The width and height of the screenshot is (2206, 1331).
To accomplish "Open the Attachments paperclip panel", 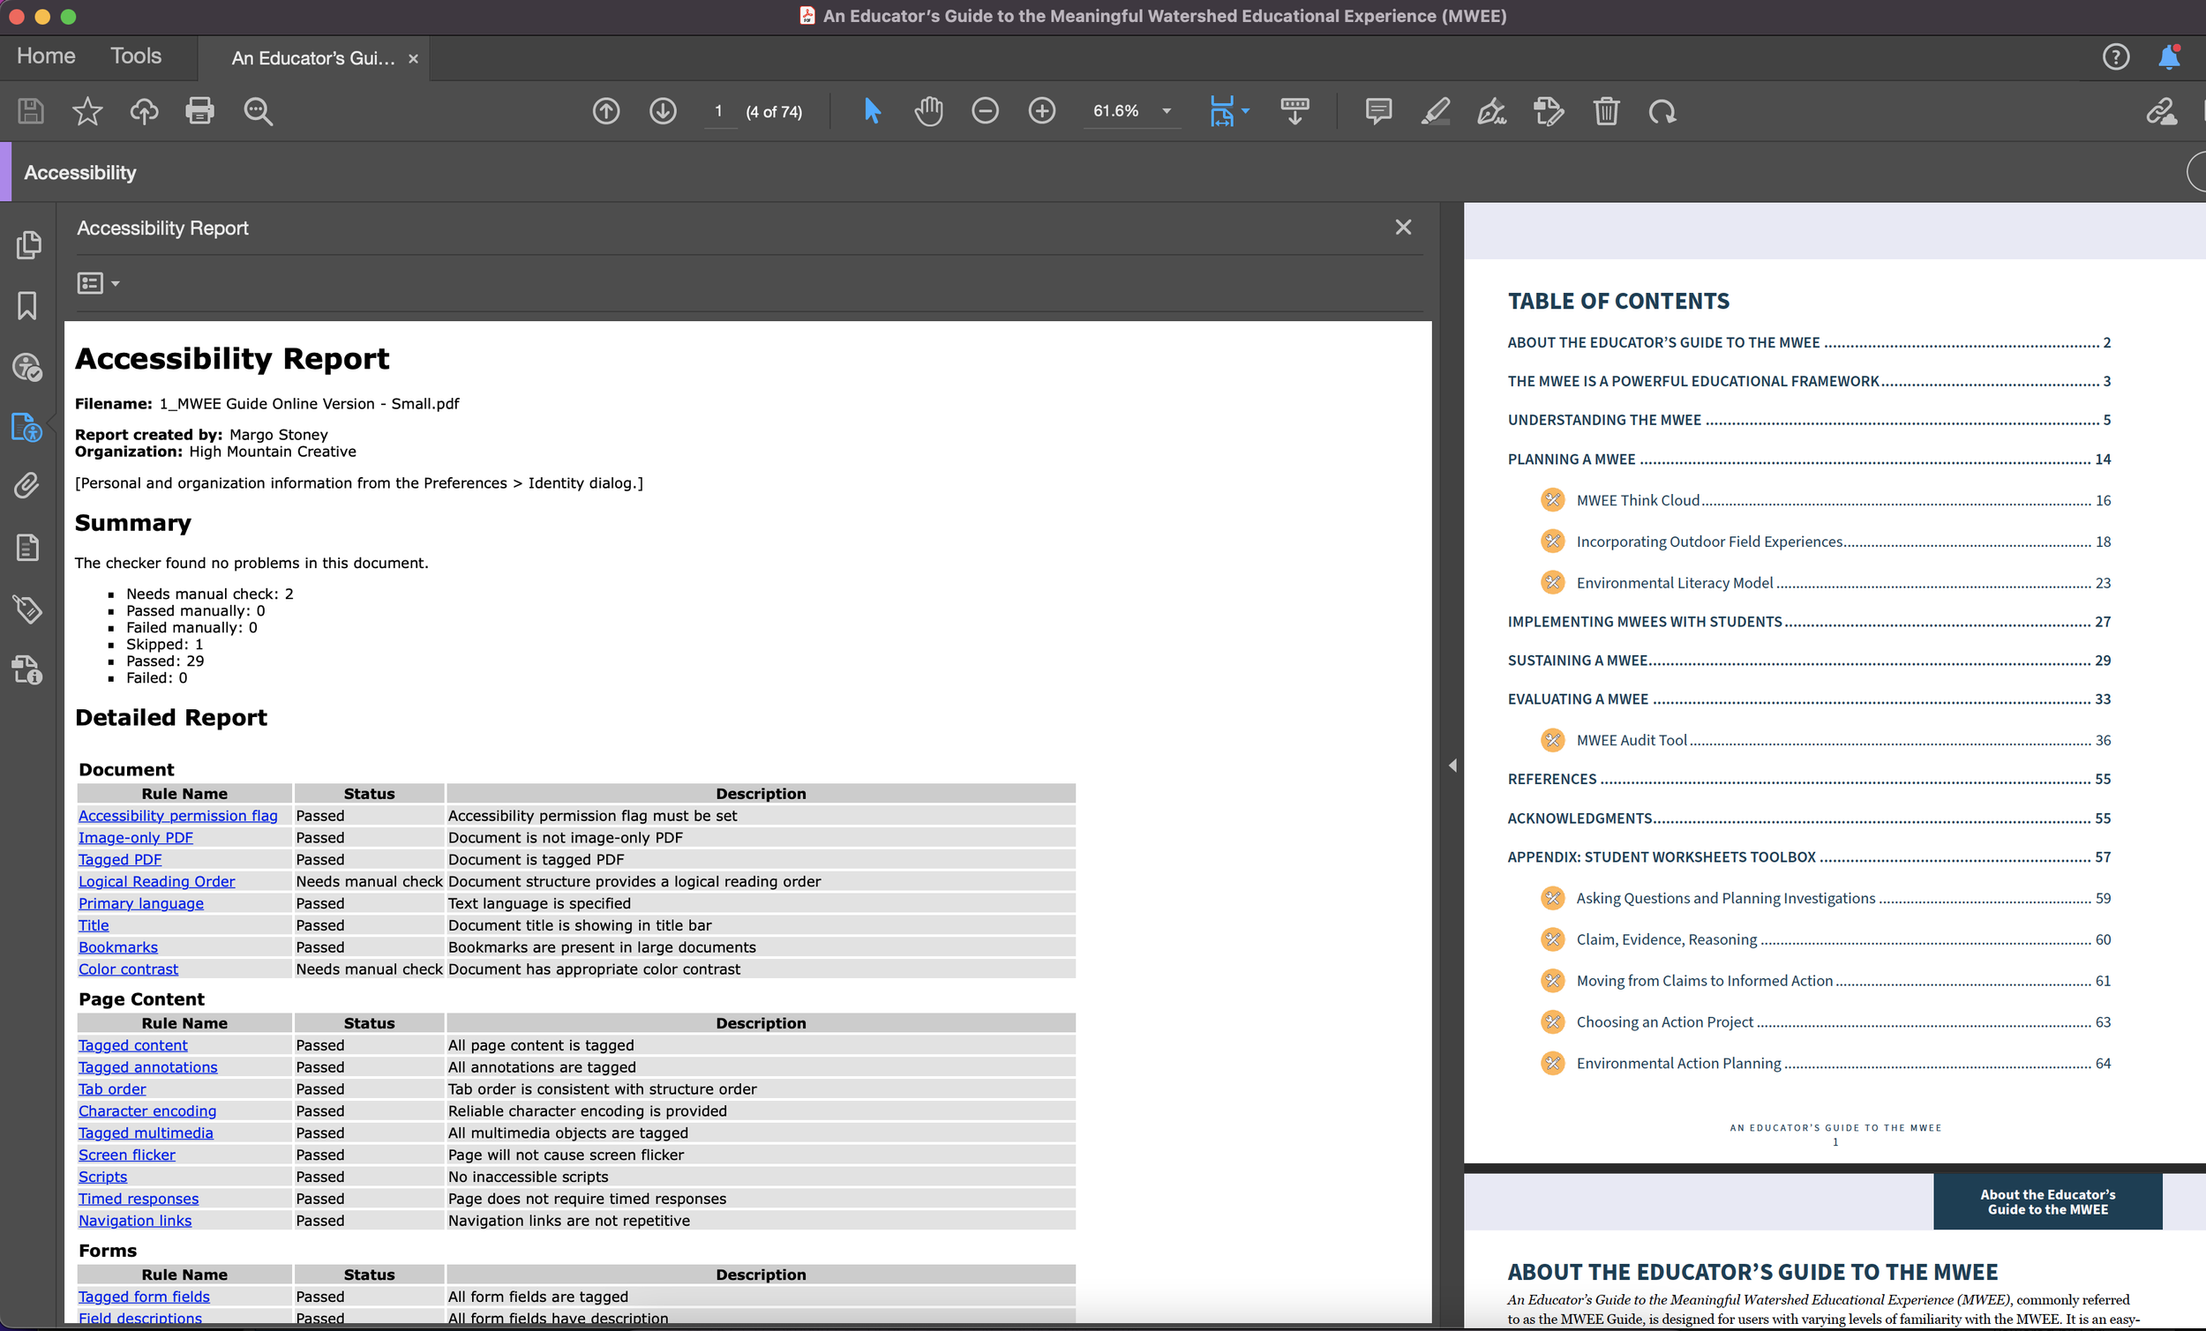I will 27,485.
